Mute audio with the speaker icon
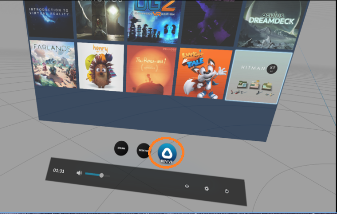Image resolution: width=337 pixels, height=214 pixels. (x=79, y=173)
